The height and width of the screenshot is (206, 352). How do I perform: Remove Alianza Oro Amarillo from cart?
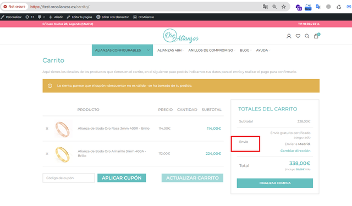coord(47,154)
